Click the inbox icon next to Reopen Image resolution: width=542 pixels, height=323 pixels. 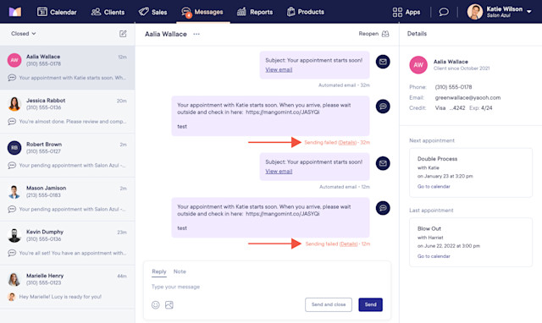(x=385, y=34)
